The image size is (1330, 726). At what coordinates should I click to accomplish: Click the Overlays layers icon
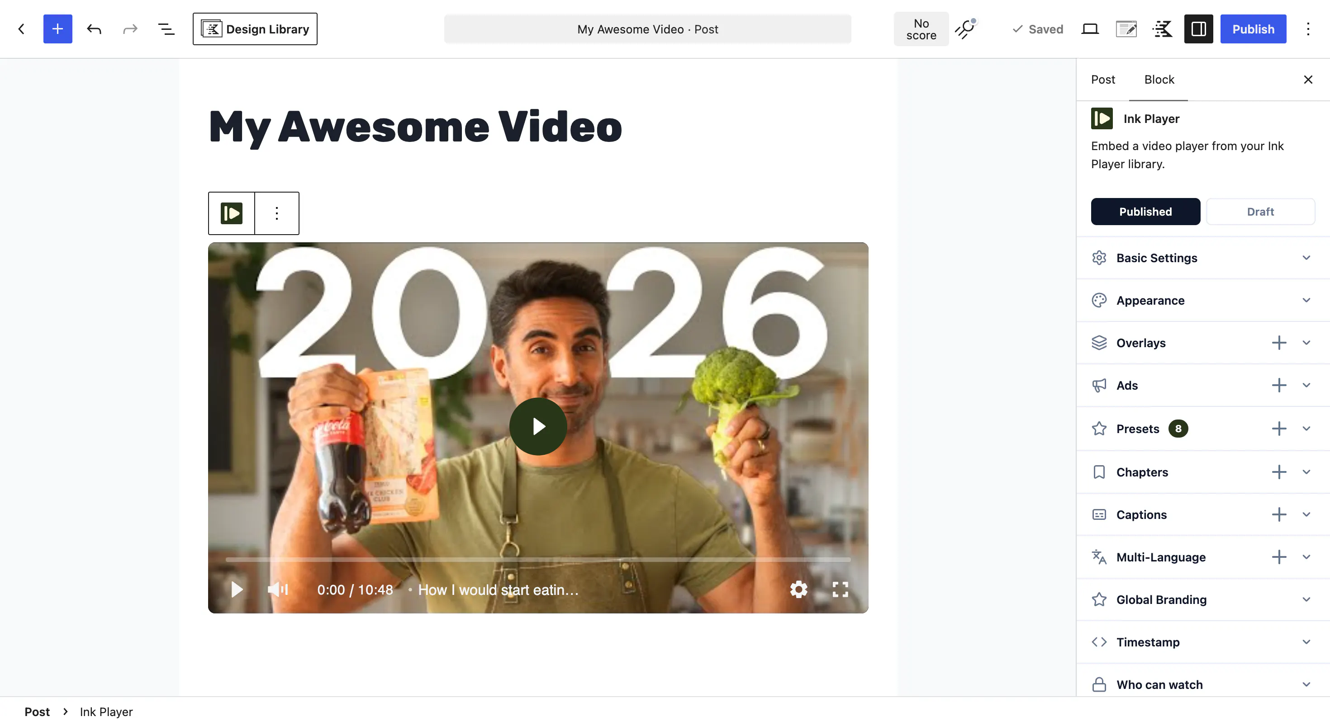pyautogui.click(x=1099, y=343)
